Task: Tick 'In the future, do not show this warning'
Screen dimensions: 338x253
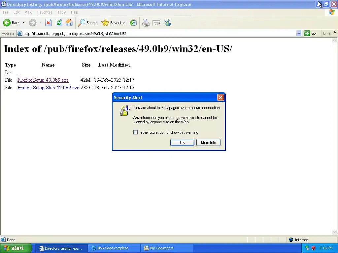Action: click(135, 132)
